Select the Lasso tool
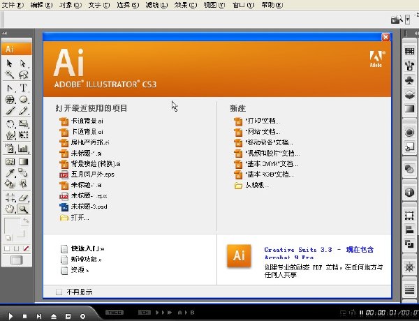 pos(23,75)
